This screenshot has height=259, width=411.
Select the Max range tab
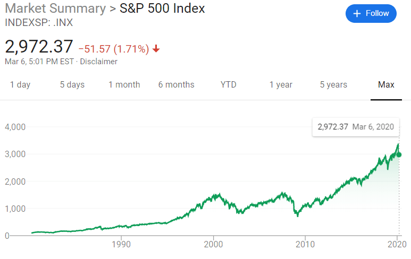point(386,85)
